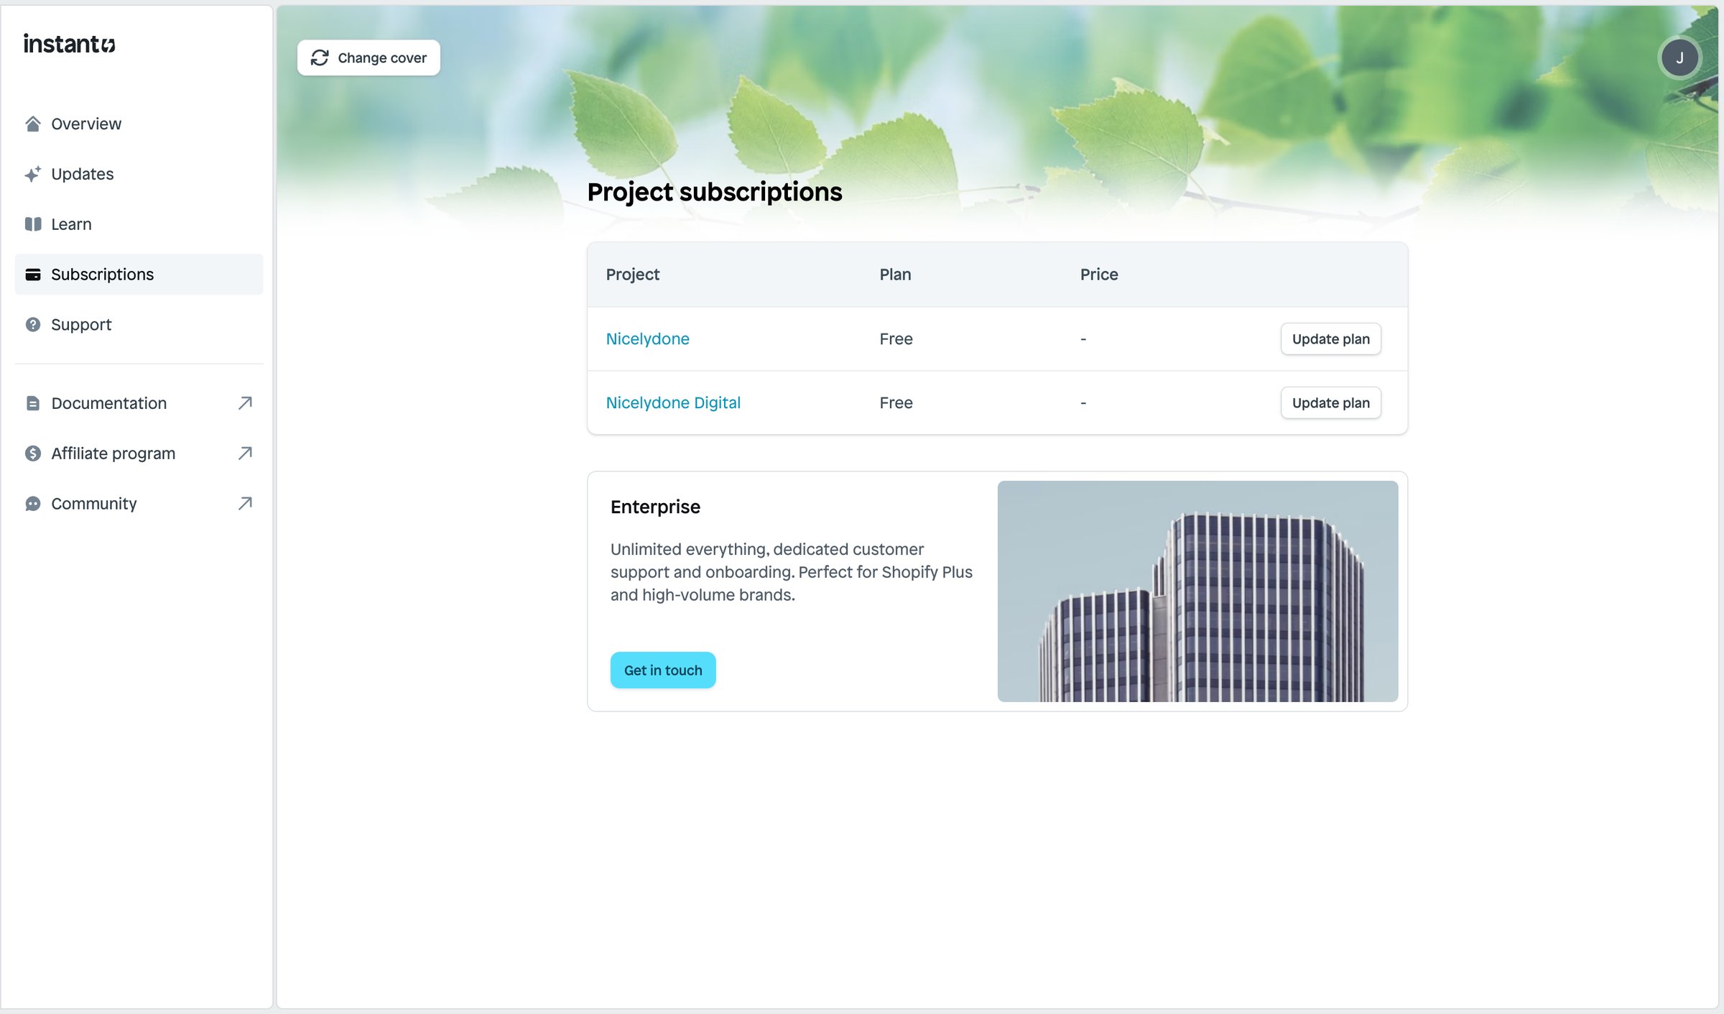Open the J user avatar menu
This screenshot has height=1014, width=1724.
pos(1679,57)
